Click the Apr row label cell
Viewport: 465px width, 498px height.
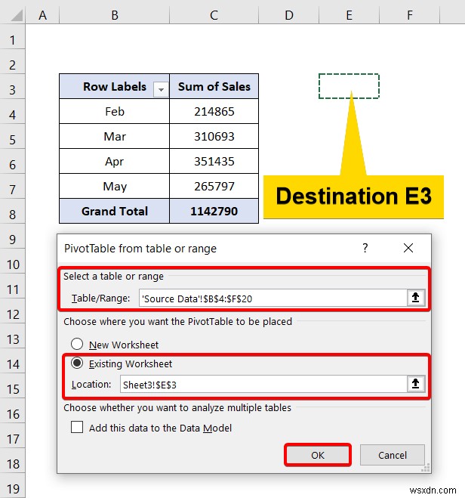tap(115, 161)
